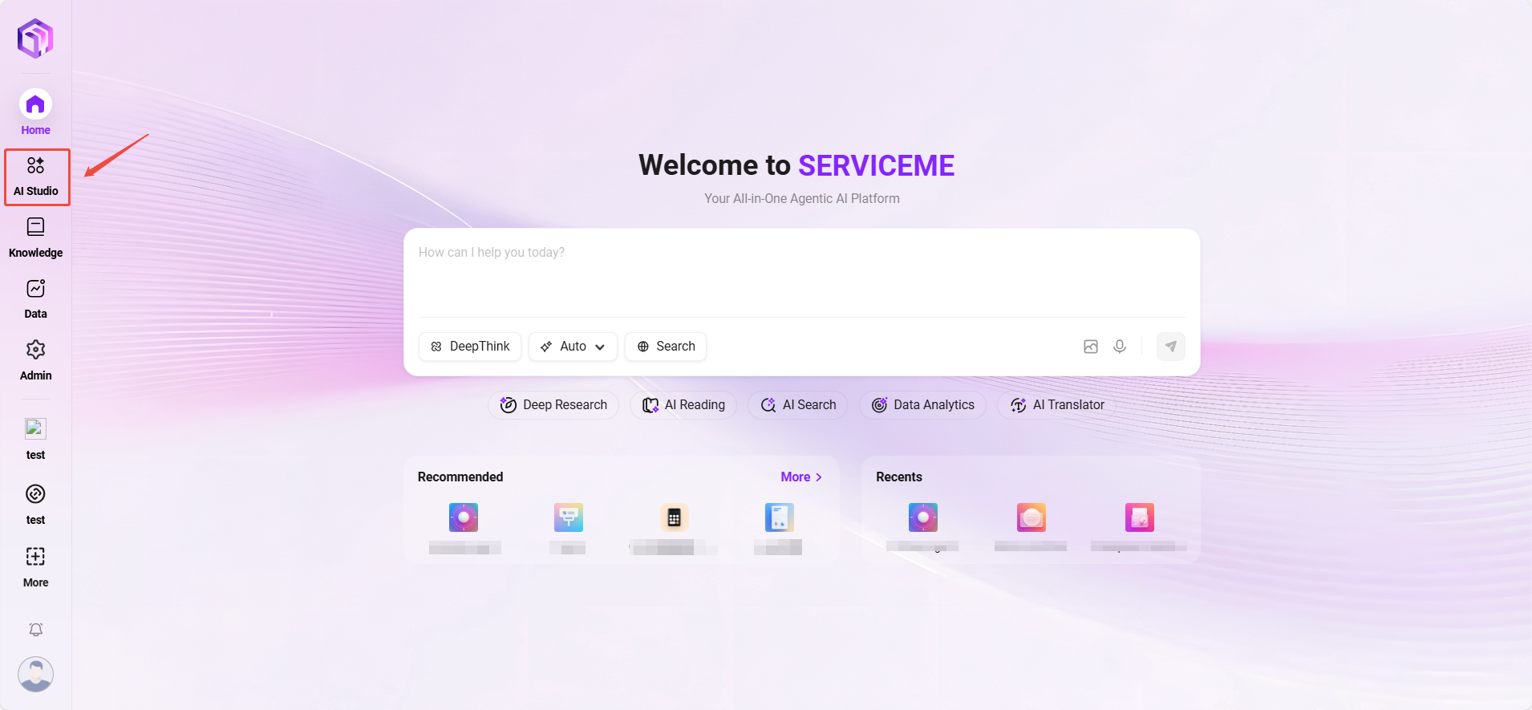
Task: Click the microphone voice input icon
Action: (1120, 347)
